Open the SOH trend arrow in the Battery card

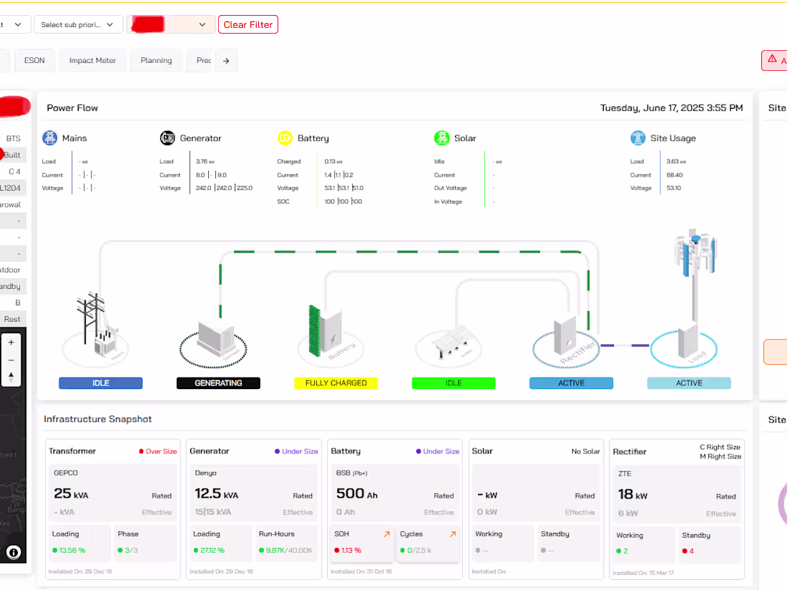(386, 533)
